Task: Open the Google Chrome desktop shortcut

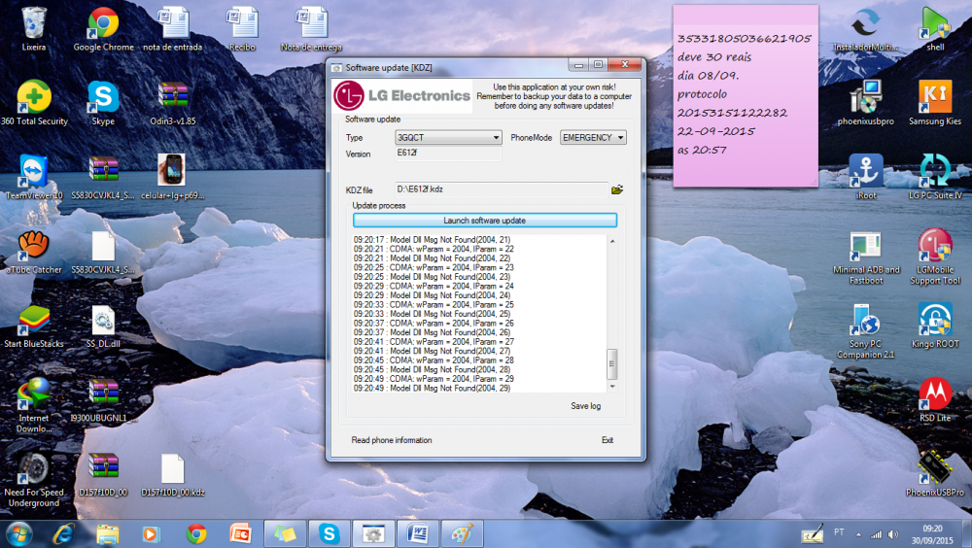Action: [104, 29]
